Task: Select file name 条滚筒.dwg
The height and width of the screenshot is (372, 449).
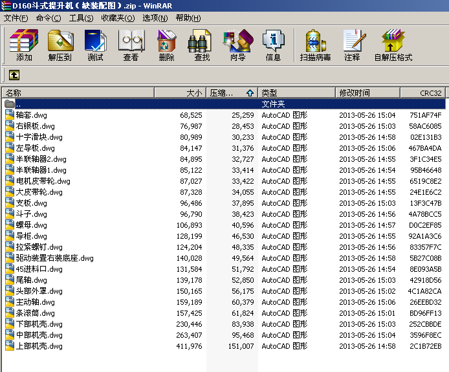Action: 35,313
